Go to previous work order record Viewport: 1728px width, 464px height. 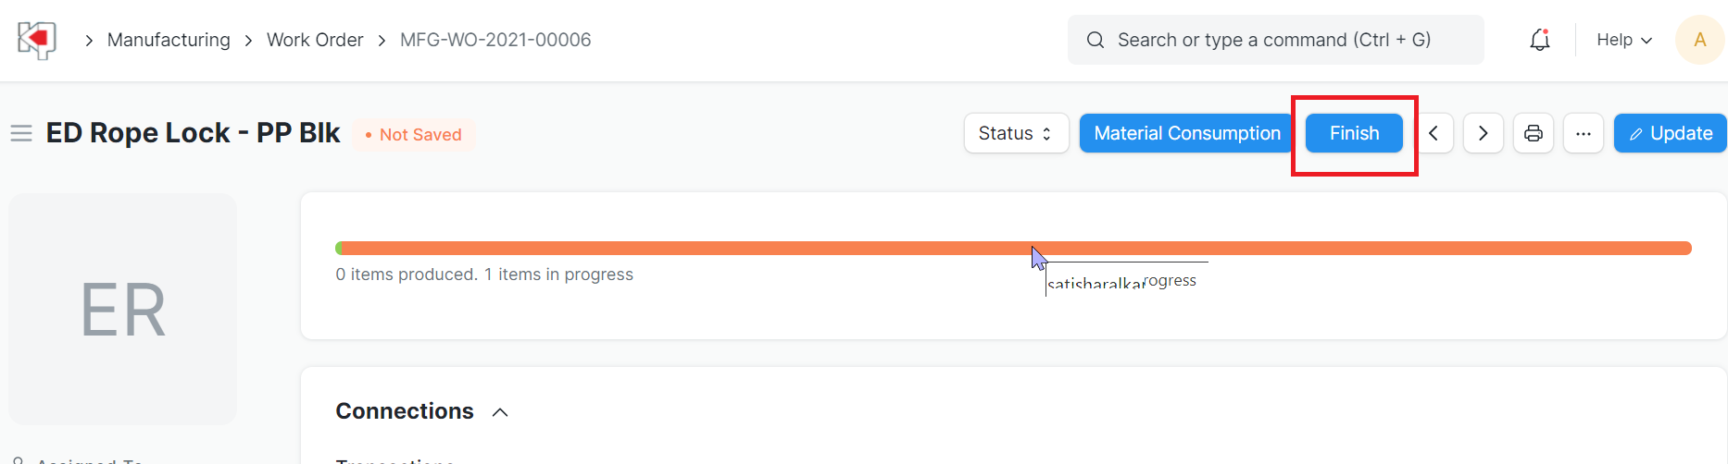(1434, 133)
